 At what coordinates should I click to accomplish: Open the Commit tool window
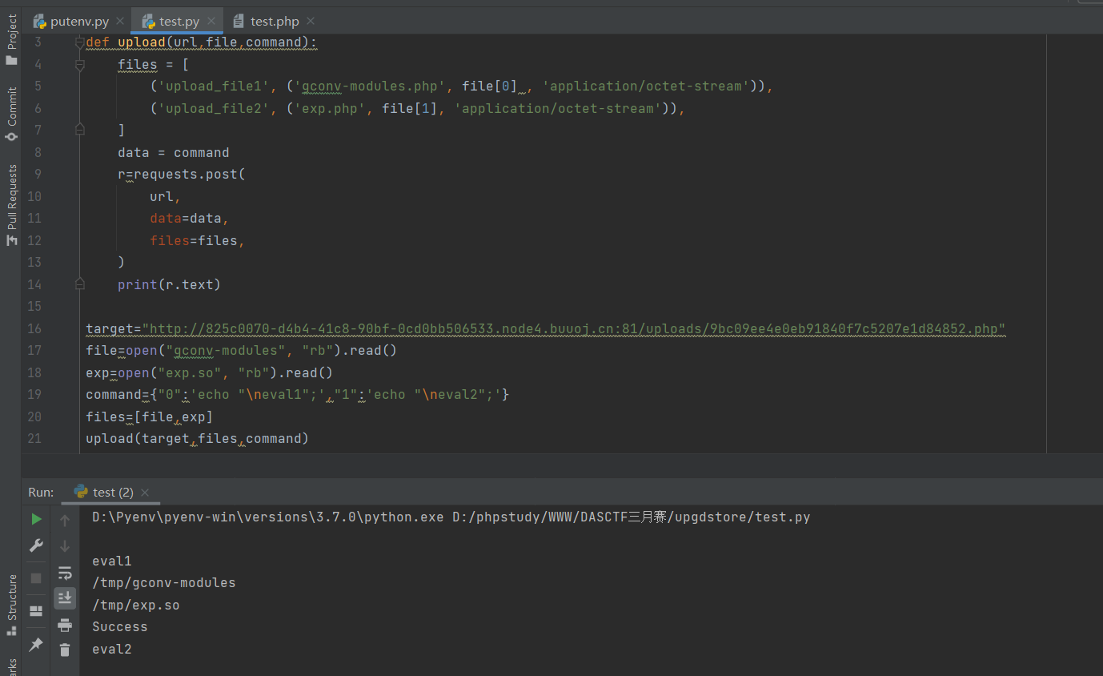point(11,115)
